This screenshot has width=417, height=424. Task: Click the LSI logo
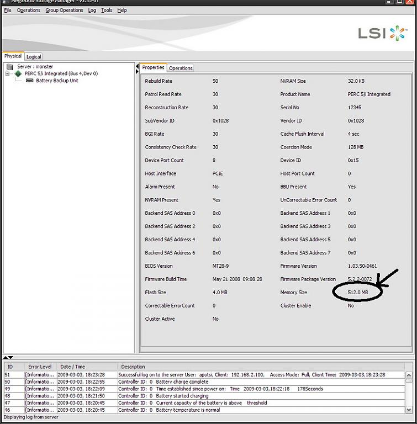tap(382, 33)
